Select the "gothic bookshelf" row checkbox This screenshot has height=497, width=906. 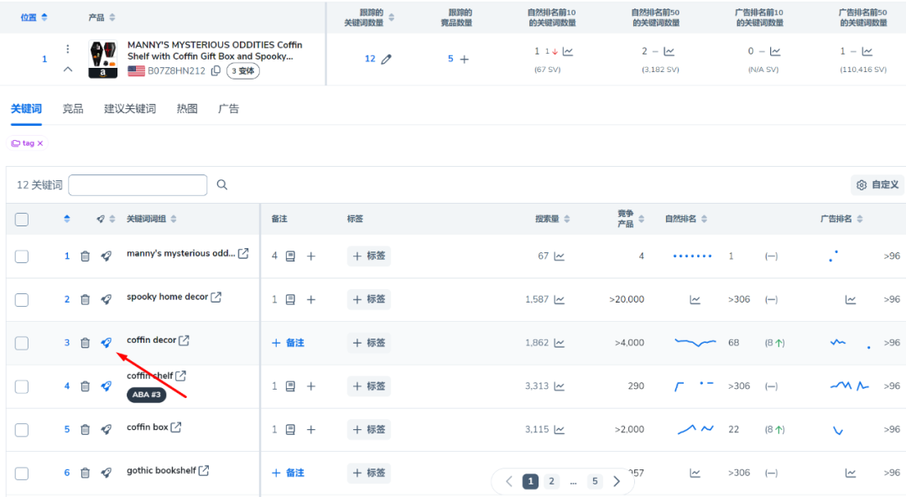tap(22, 470)
